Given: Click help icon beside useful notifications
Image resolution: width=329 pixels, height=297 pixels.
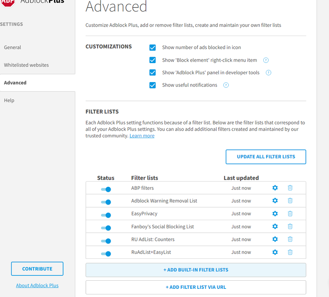Looking at the screenshot, I should point(226,85).
